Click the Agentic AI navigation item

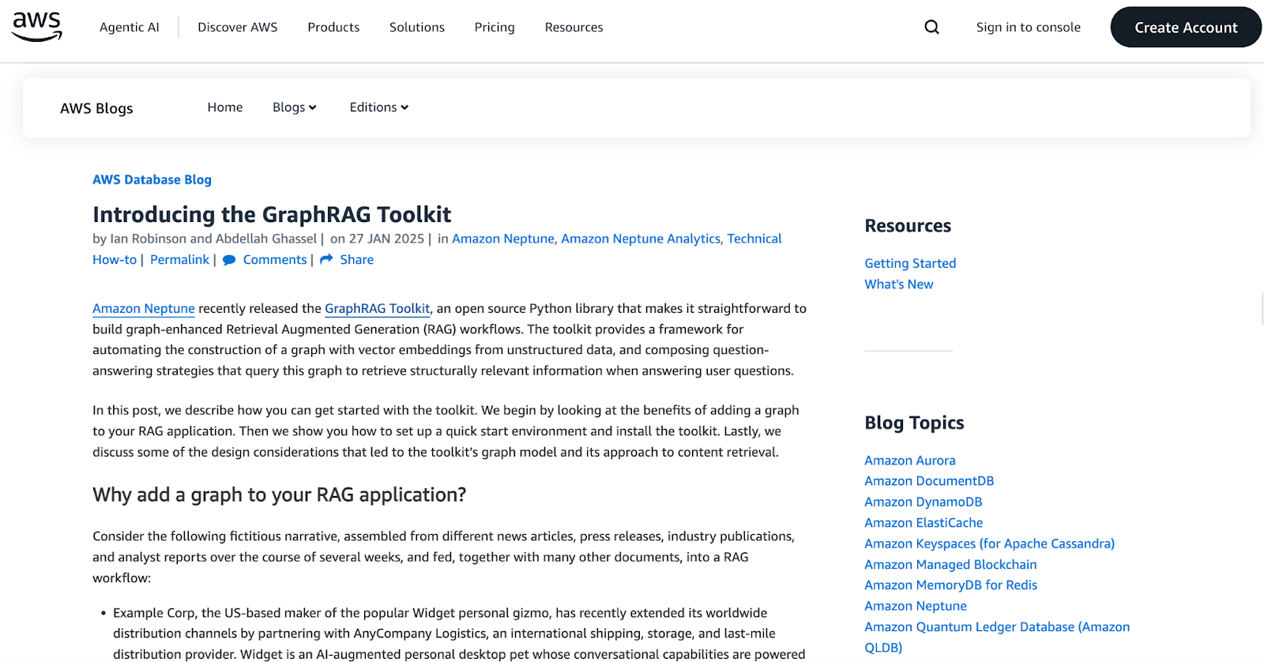click(129, 27)
